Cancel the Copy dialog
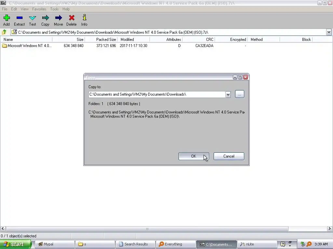The height and width of the screenshot is (249, 333). tap(229, 156)
